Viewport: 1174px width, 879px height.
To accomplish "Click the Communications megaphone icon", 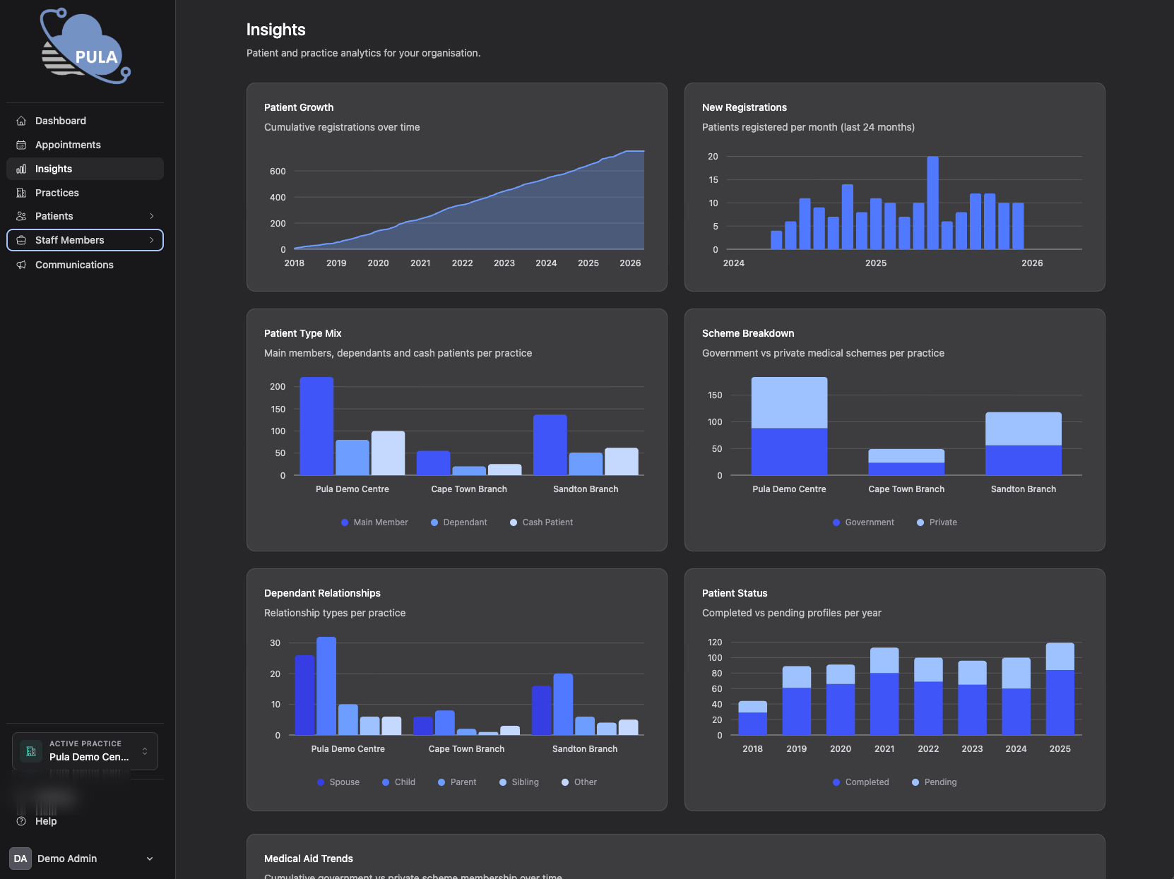I will click(x=21, y=265).
